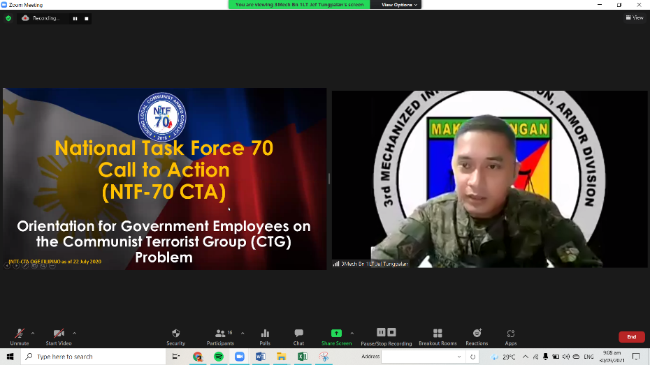Click microphone in-use tray icon
The width and height of the screenshot is (650, 365).
546,357
